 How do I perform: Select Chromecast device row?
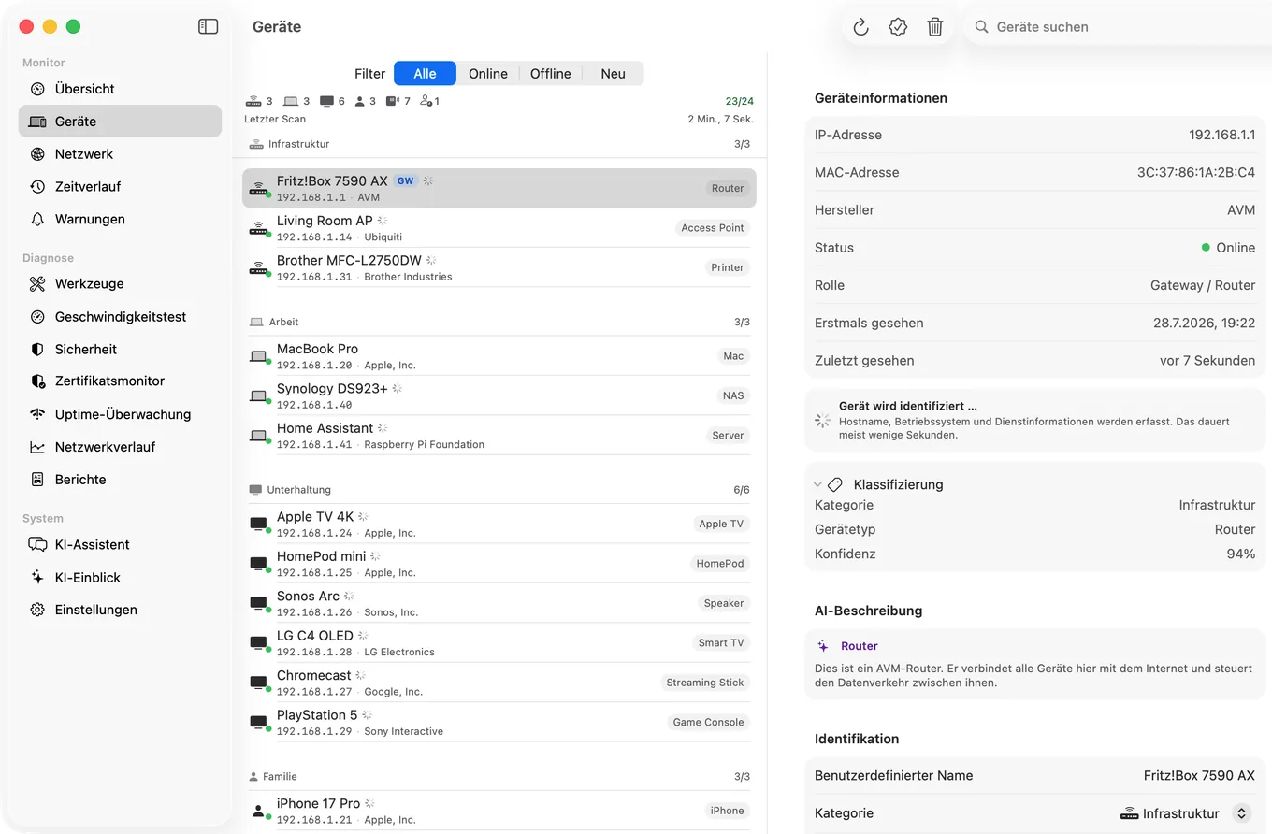tap(499, 683)
